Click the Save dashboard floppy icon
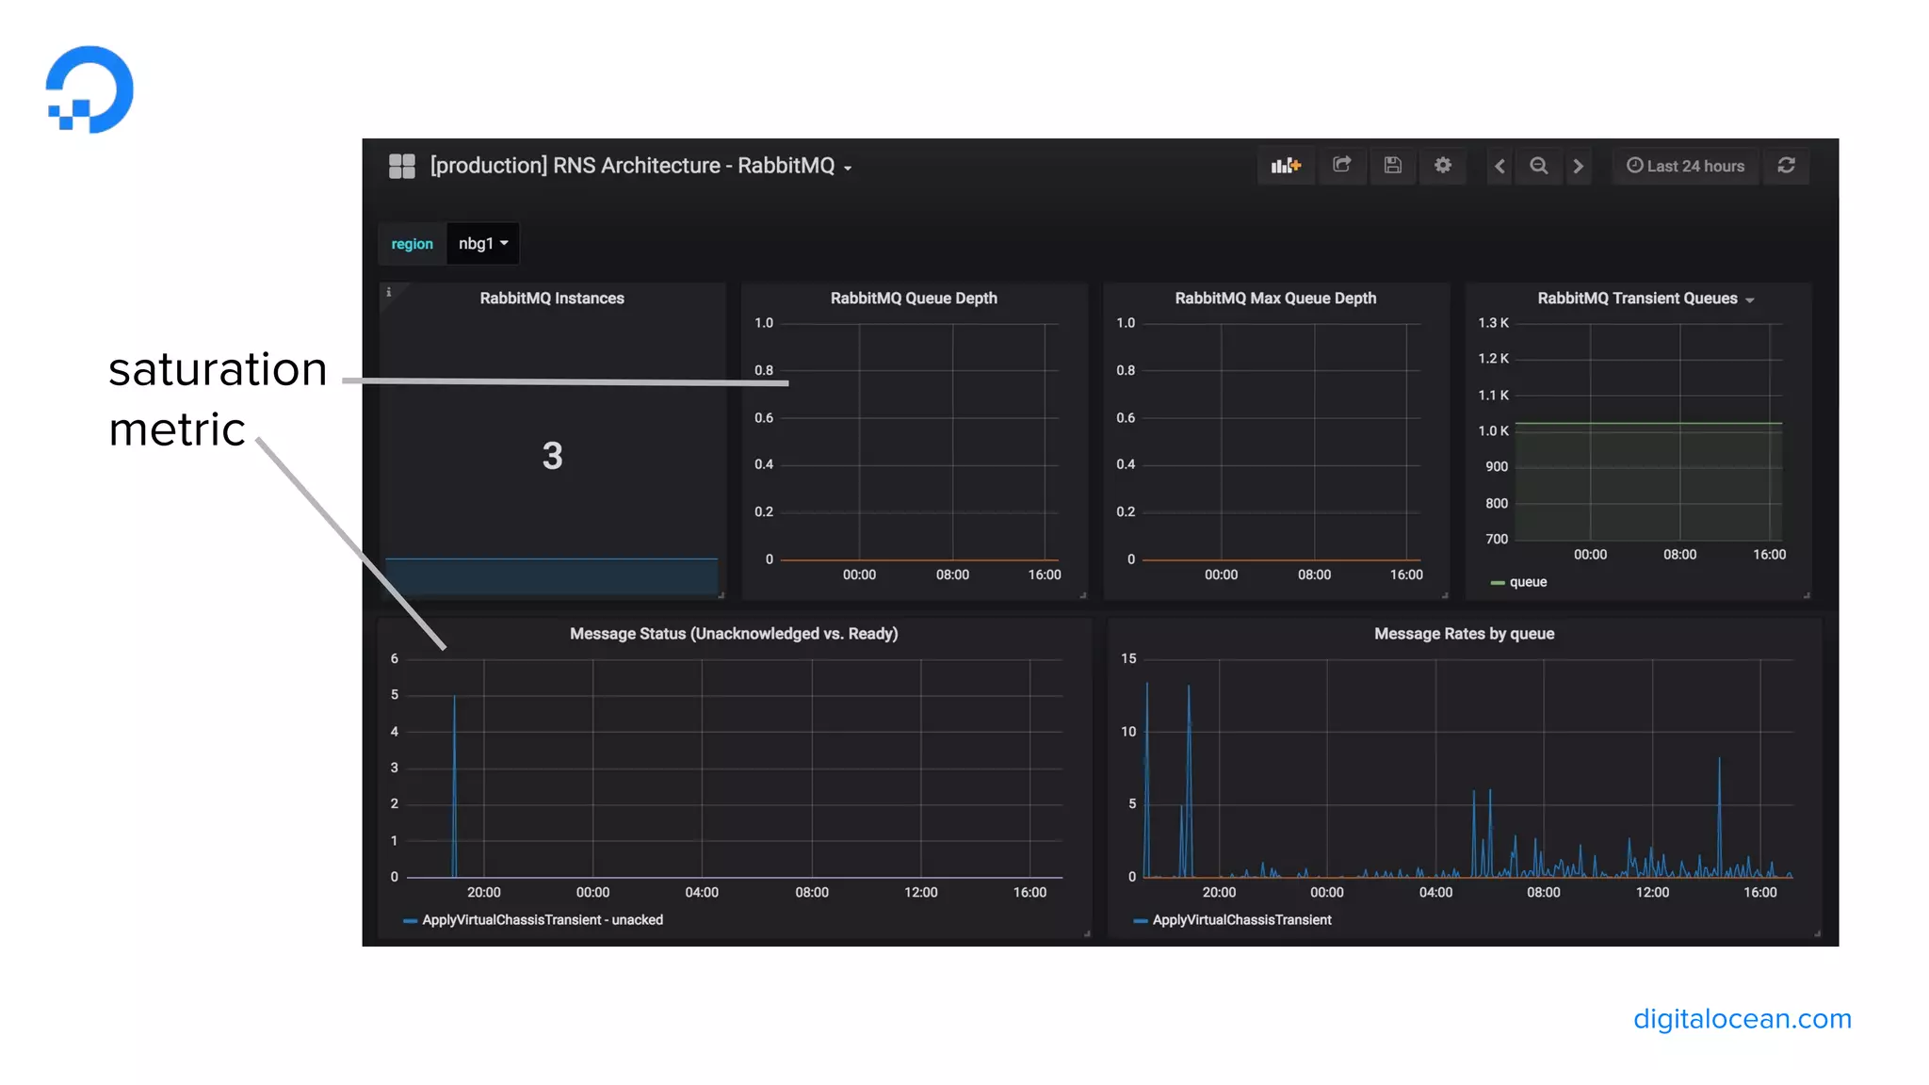The image size is (1929, 1085). tap(1392, 166)
